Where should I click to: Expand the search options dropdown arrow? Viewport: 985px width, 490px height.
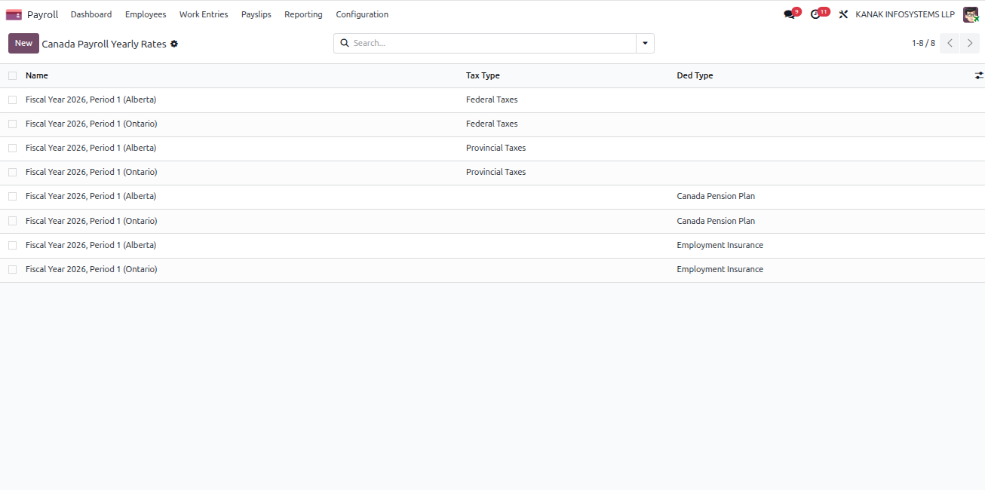point(645,43)
